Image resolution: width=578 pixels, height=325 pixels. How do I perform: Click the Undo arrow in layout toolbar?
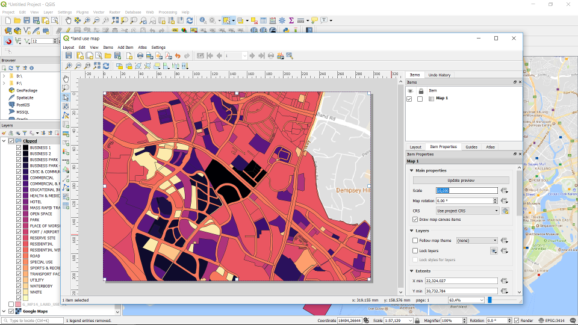click(178, 56)
